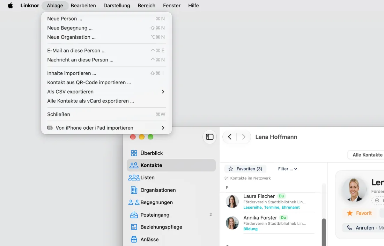Open the Bearbeiten menu

click(83, 5)
